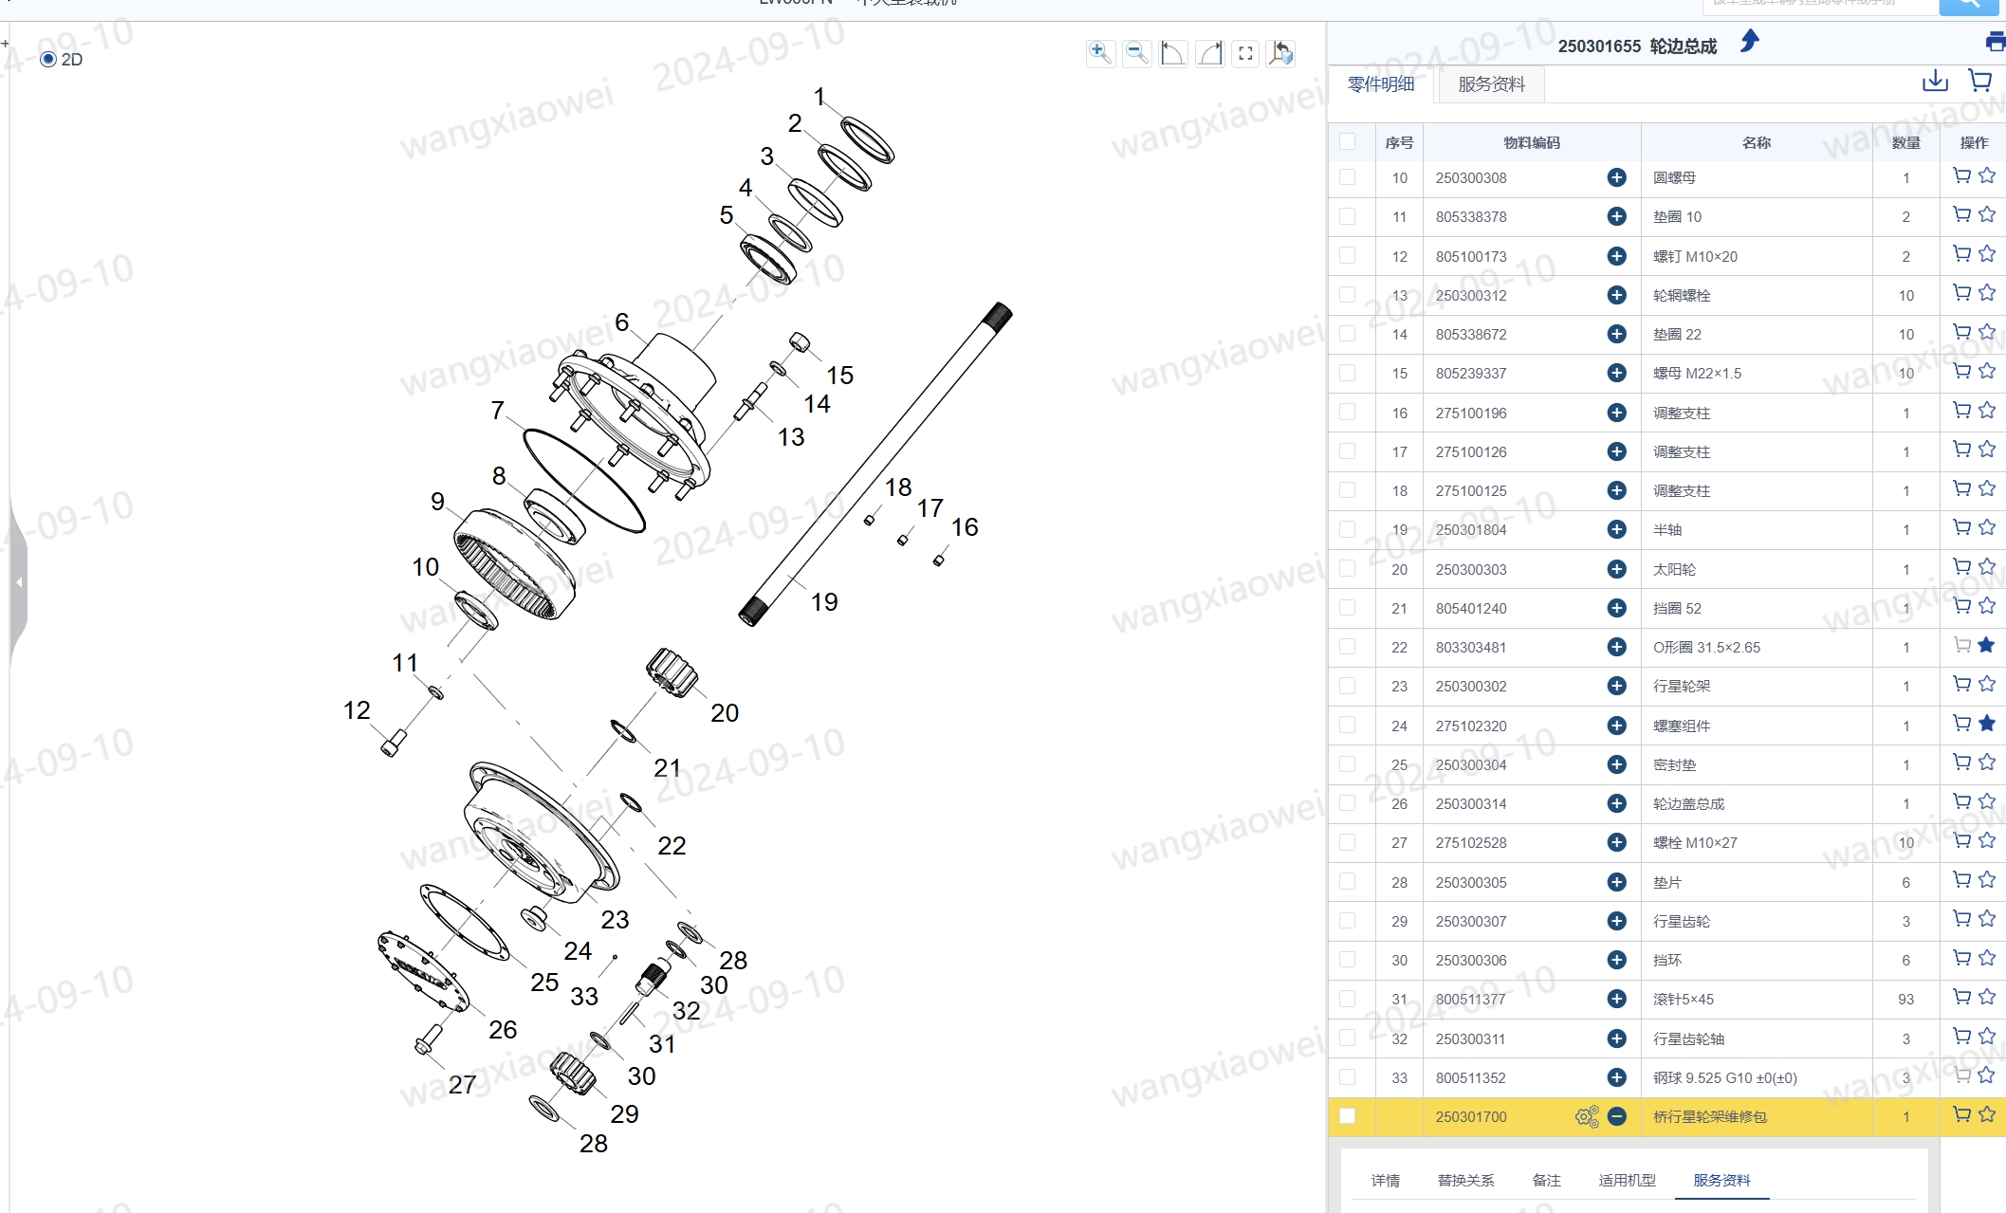Check the box for row 10 圆螺母
Screen dimensions: 2006x1213
click(1347, 177)
